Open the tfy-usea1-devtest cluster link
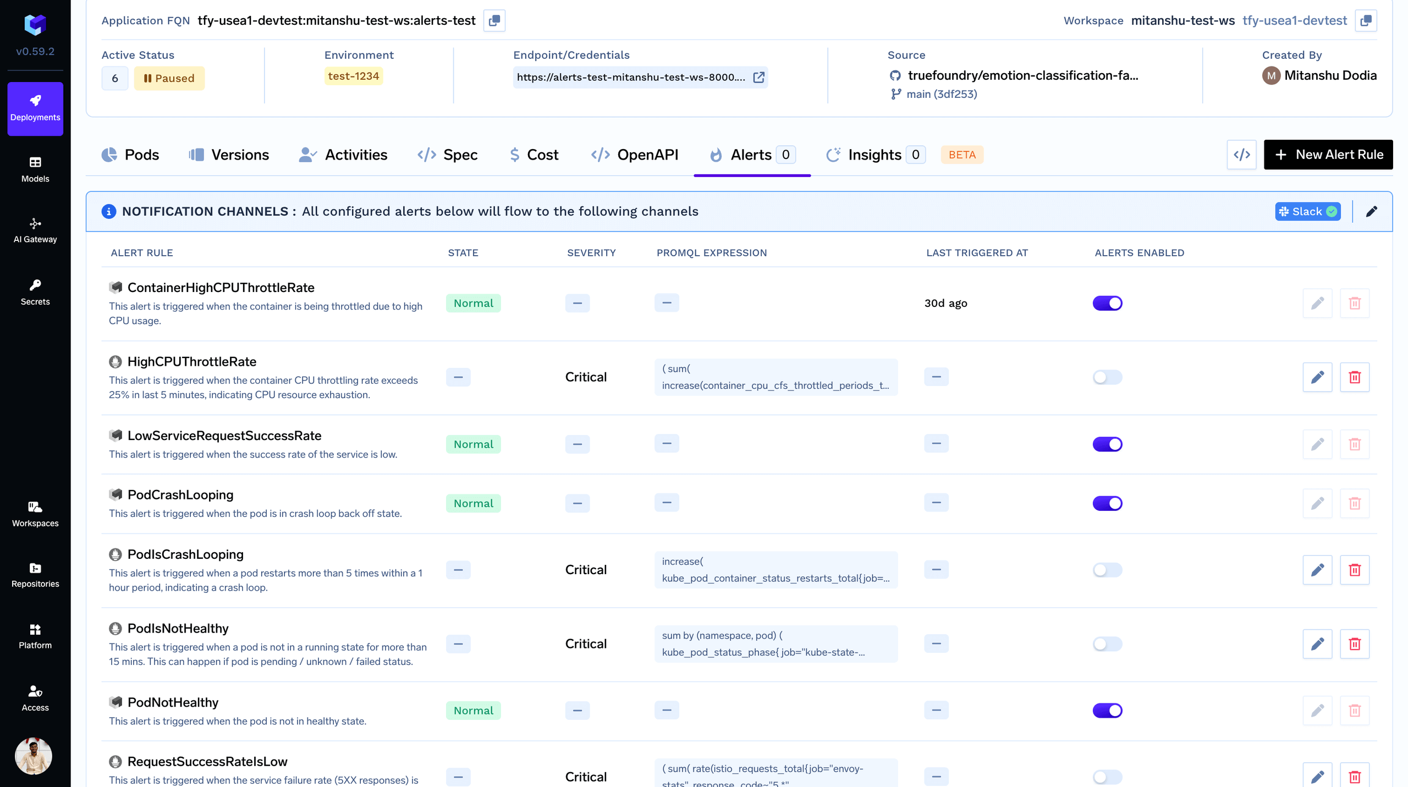The height and width of the screenshot is (787, 1408). [1294, 20]
